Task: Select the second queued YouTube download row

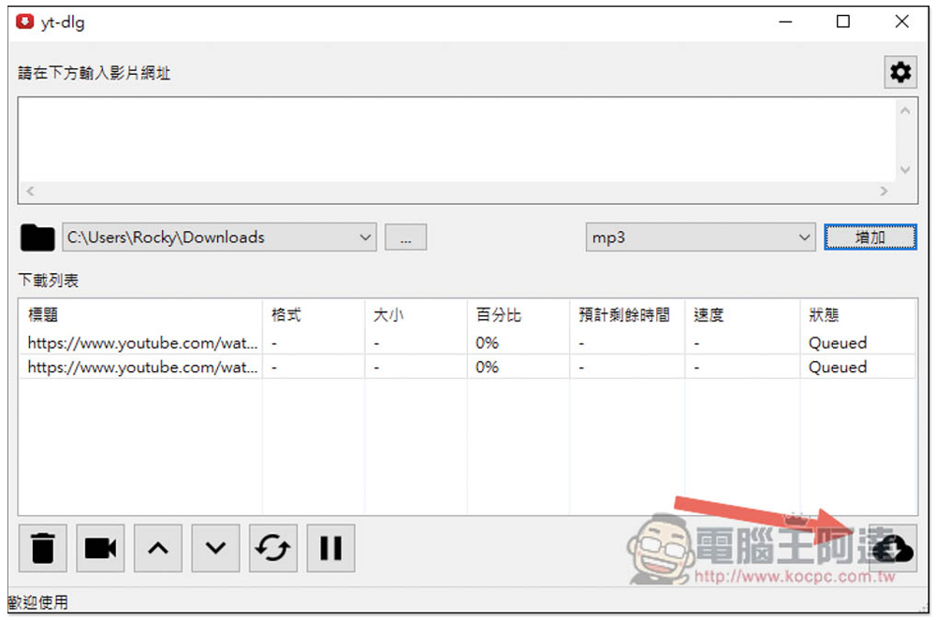Action: pyautogui.click(x=467, y=367)
